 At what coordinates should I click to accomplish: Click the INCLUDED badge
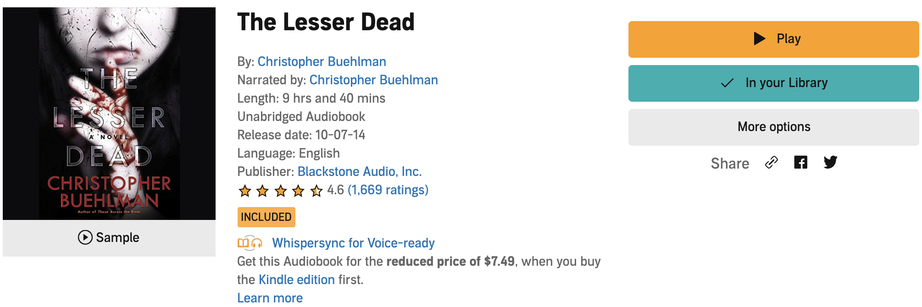266,217
